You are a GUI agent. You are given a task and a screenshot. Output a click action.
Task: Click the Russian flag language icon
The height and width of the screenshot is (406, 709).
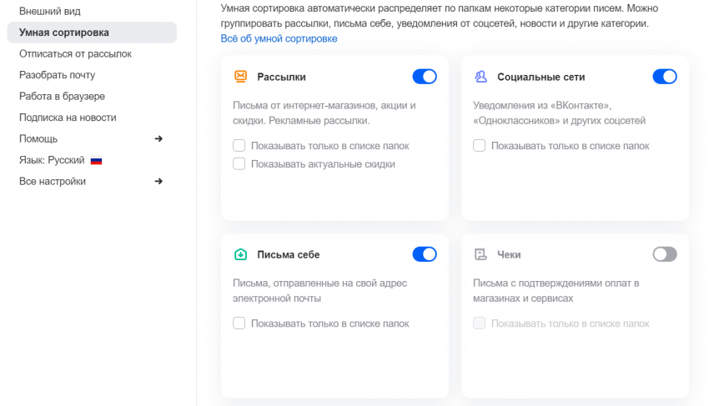[96, 160]
